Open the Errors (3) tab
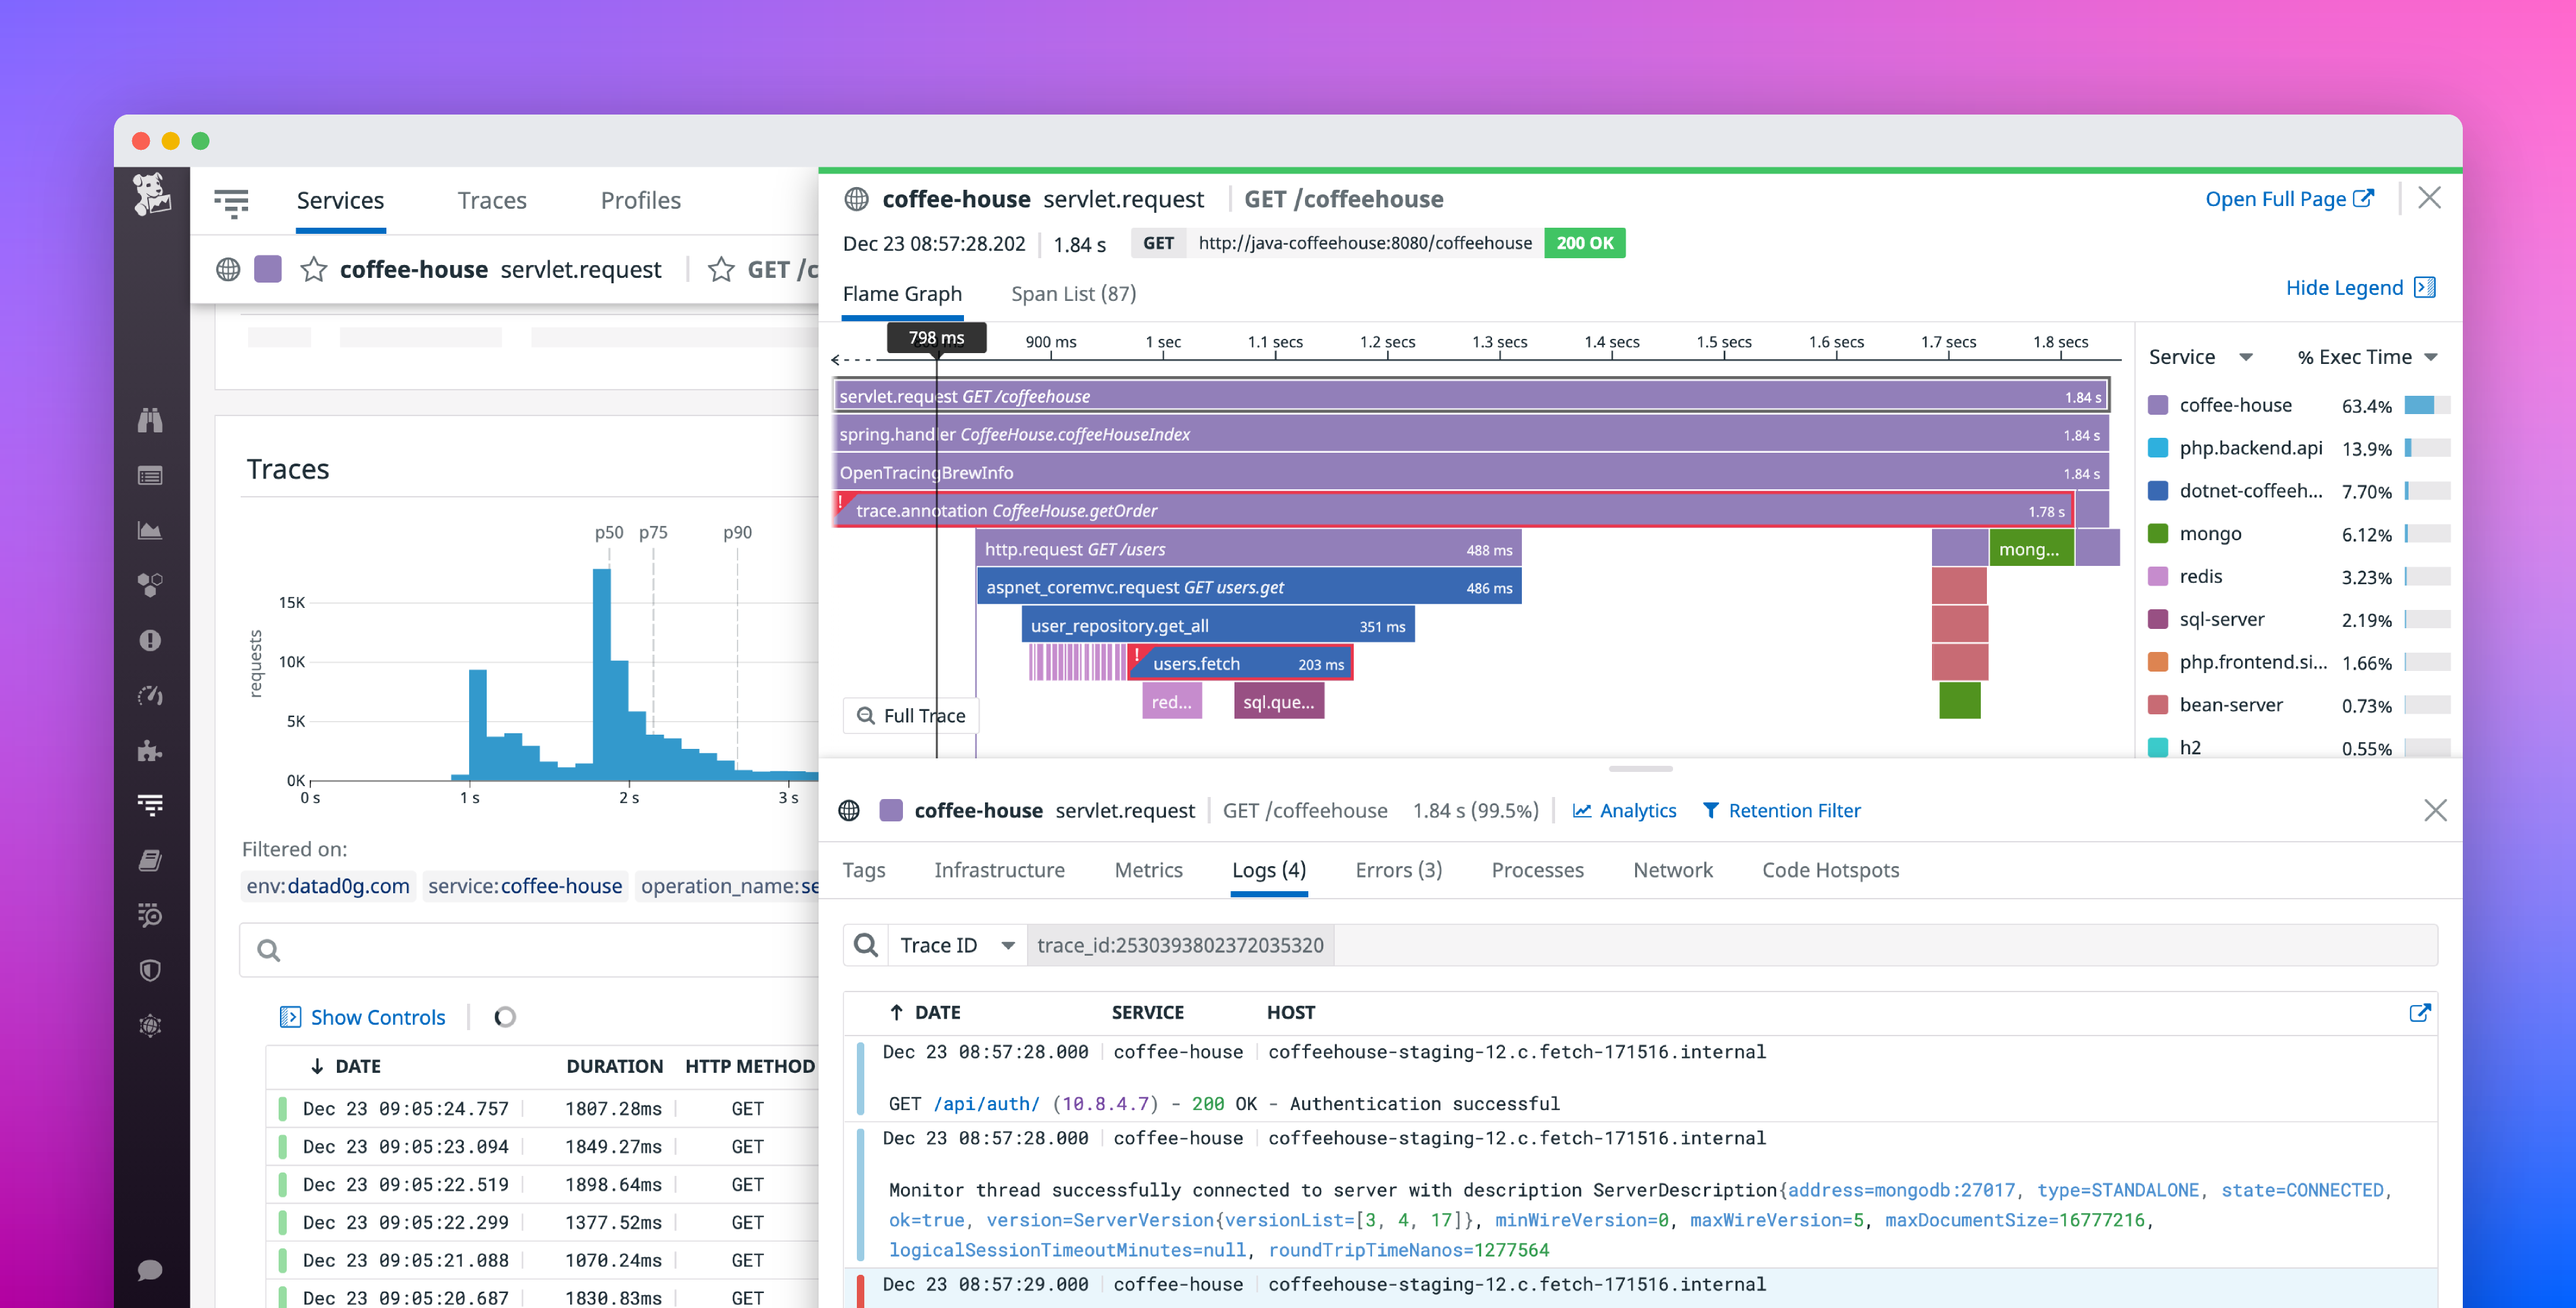Image resolution: width=2576 pixels, height=1308 pixels. (1398, 869)
